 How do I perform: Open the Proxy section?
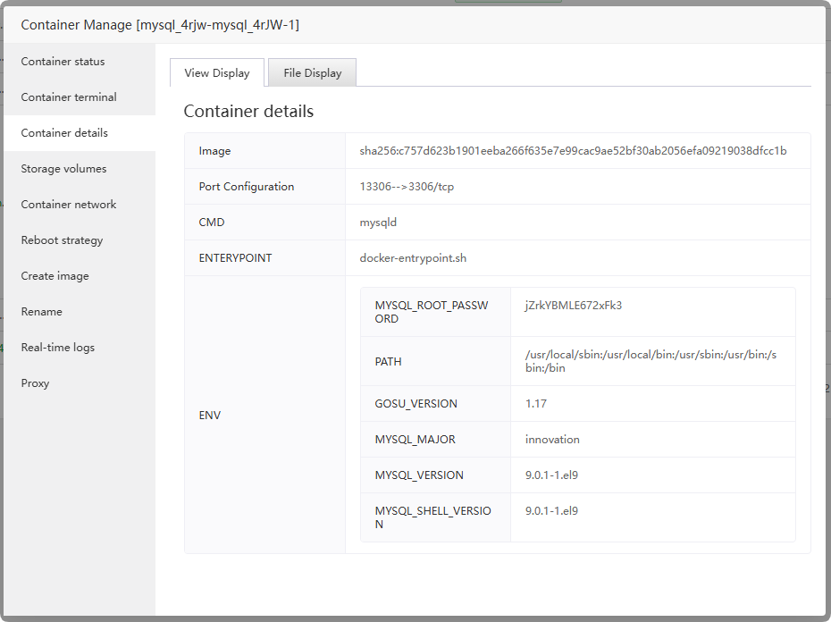[35, 383]
